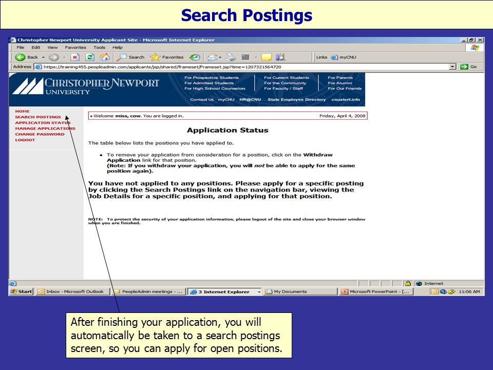
Task: Open the Favorites menu
Action: coord(75,47)
